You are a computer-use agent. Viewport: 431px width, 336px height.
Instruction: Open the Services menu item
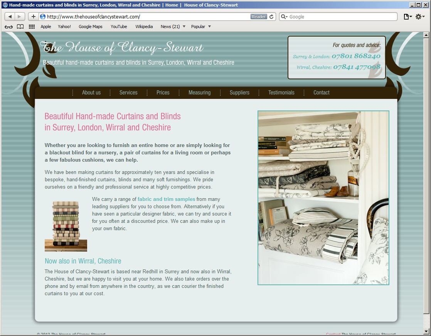[x=128, y=92]
